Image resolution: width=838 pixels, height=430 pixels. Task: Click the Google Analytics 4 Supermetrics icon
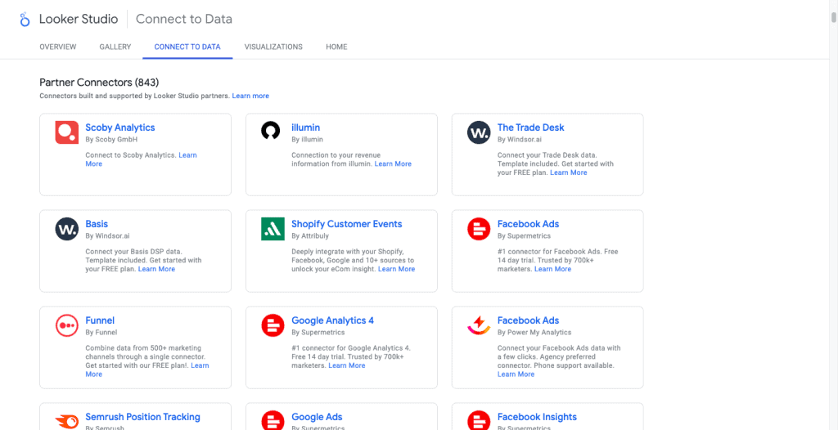(x=273, y=325)
